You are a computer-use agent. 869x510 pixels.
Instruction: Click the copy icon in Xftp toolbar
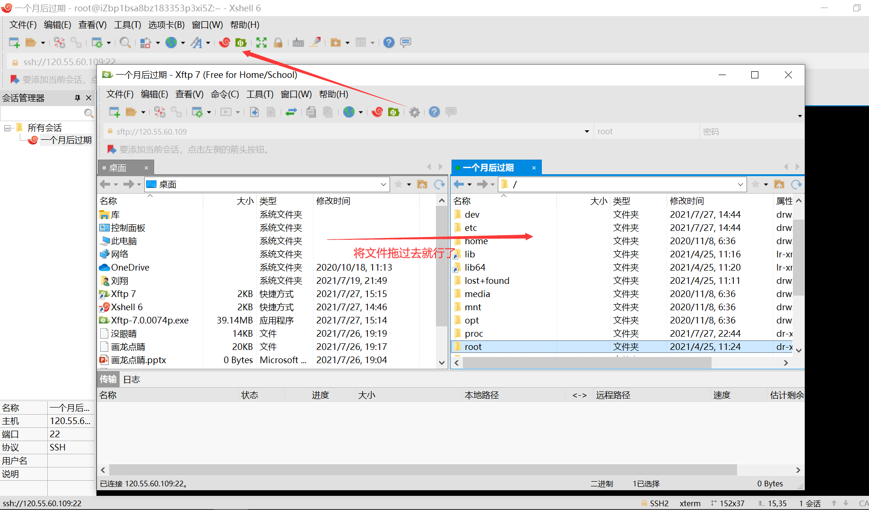311,112
